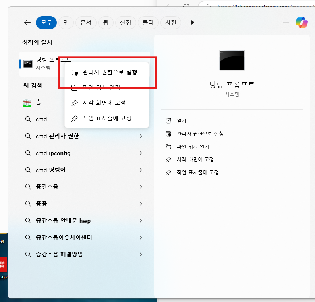The width and height of the screenshot is (315, 302).
Task: Click 관리자 권한으로 실행 in detail pane
Action: click(x=200, y=134)
